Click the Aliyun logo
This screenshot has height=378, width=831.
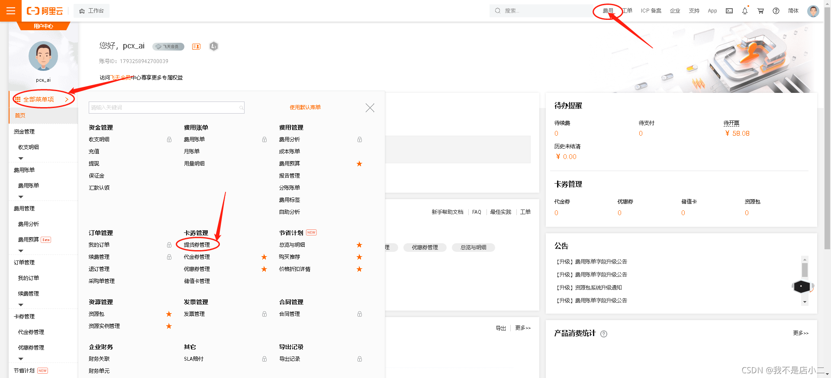[x=45, y=11]
